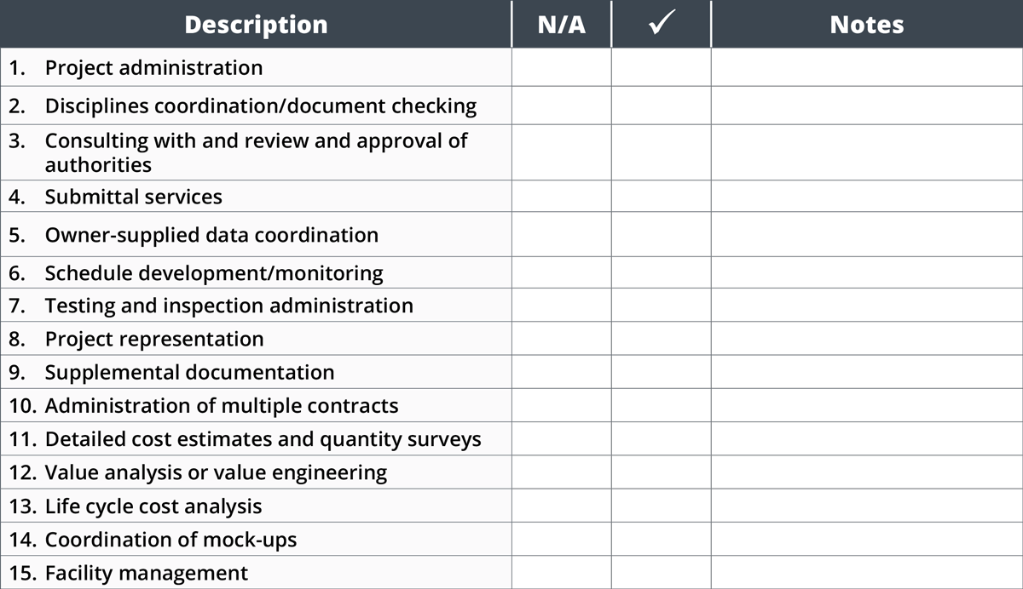The height and width of the screenshot is (589, 1023).
Task: Check N/A cell for Life cycle cost analysis
Action: click(x=562, y=506)
